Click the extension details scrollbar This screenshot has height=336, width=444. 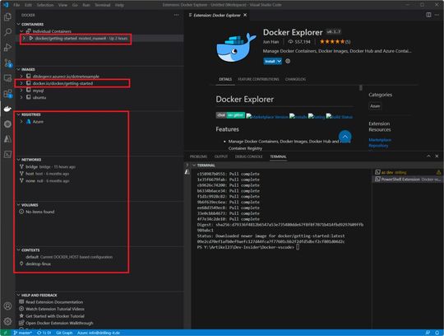pyautogui.click(x=361, y=87)
